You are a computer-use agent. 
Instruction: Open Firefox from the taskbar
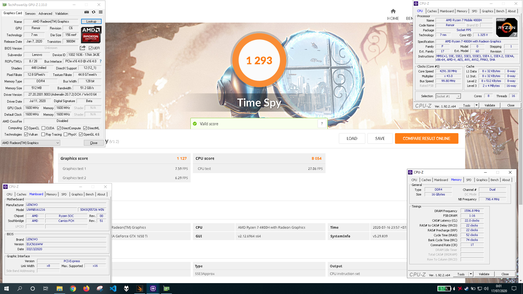click(x=86, y=289)
